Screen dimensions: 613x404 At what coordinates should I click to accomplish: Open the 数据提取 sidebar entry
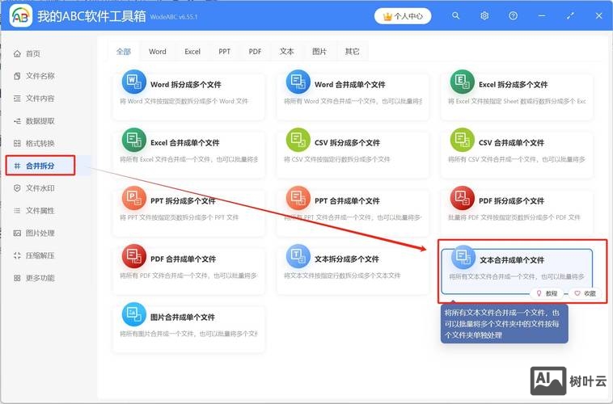[x=40, y=121]
